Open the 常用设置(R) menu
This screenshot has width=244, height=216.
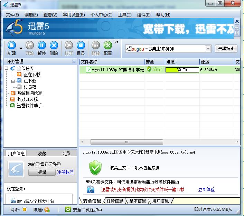tap(74, 15)
